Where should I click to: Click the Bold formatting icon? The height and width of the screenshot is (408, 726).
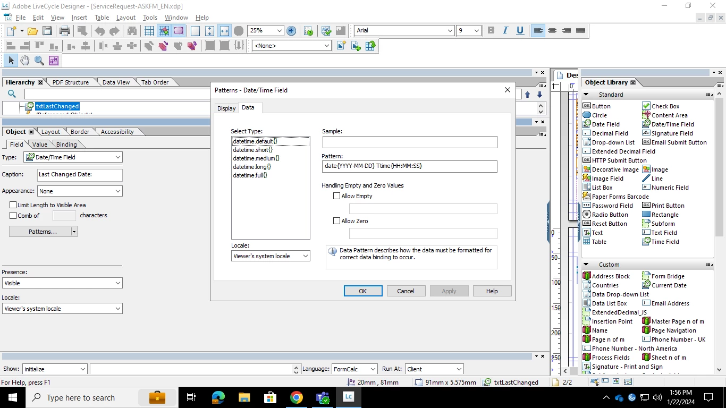(x=491, y=30)
